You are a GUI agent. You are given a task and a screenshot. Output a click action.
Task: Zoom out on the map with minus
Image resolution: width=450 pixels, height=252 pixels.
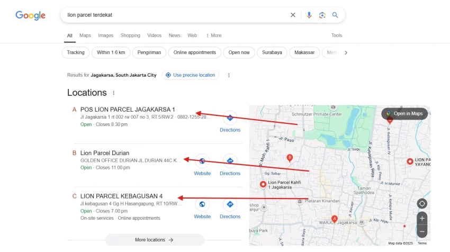422,231
